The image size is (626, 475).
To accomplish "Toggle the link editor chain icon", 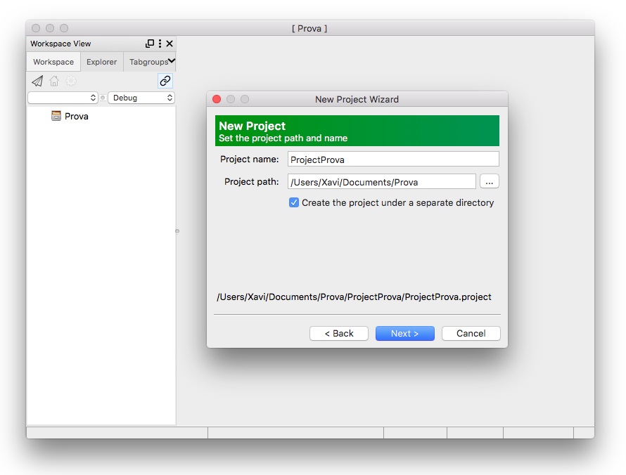I will [x=165, y=81].
